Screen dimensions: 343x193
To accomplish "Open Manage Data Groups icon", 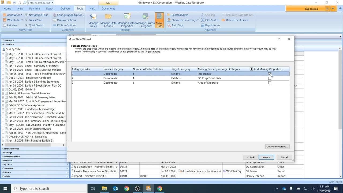I will tap(108, 20).
